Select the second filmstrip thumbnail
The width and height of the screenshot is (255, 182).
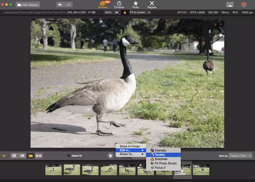(x=72, y=170)
